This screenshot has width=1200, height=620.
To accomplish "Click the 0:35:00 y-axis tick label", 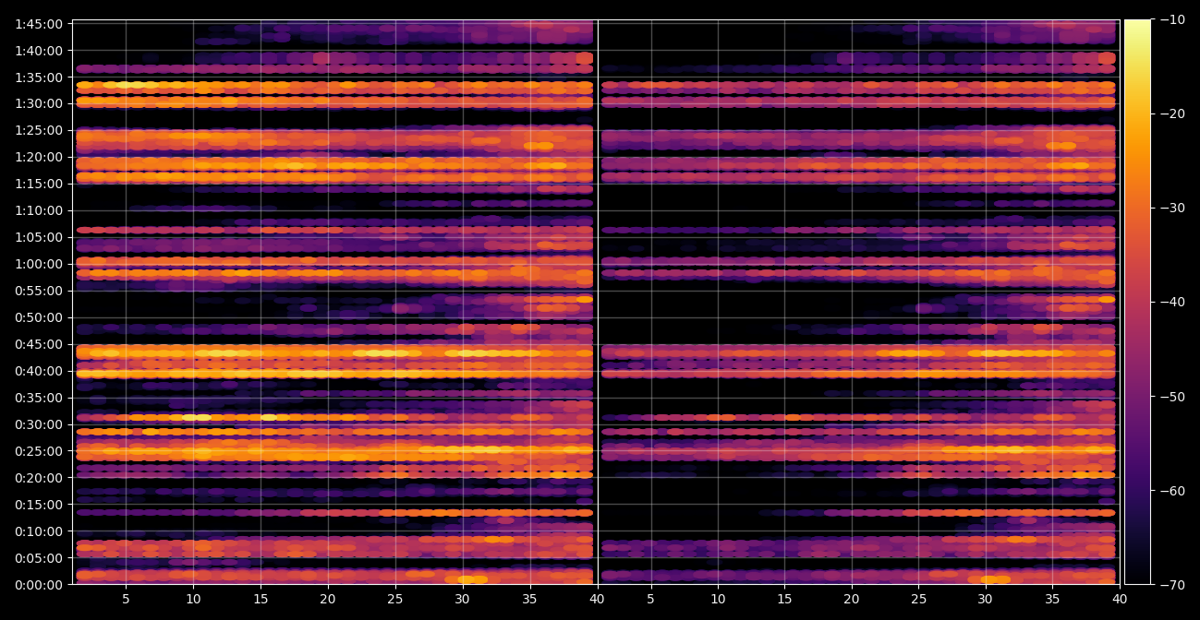I will [39, 397].
